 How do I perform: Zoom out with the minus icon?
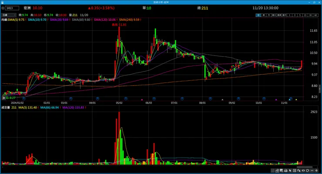click(x=312, y=171)
